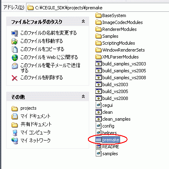Click the address bar path field
The height and width of the screenshot is (169, 169).
98,8
